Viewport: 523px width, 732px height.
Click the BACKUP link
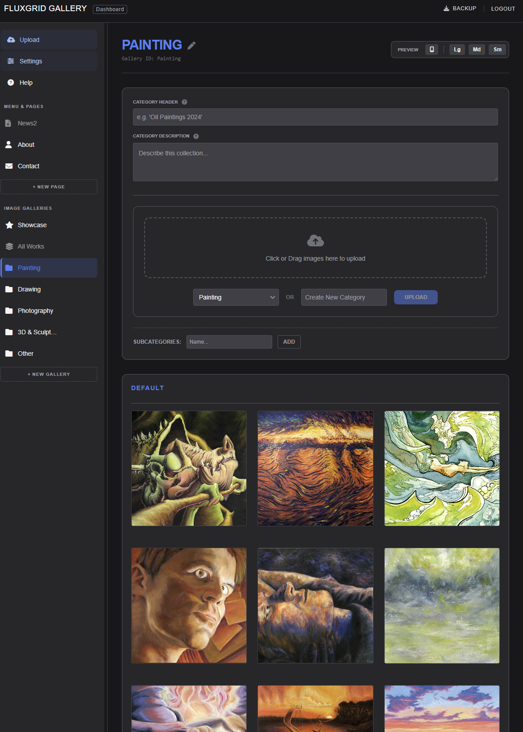460,8
